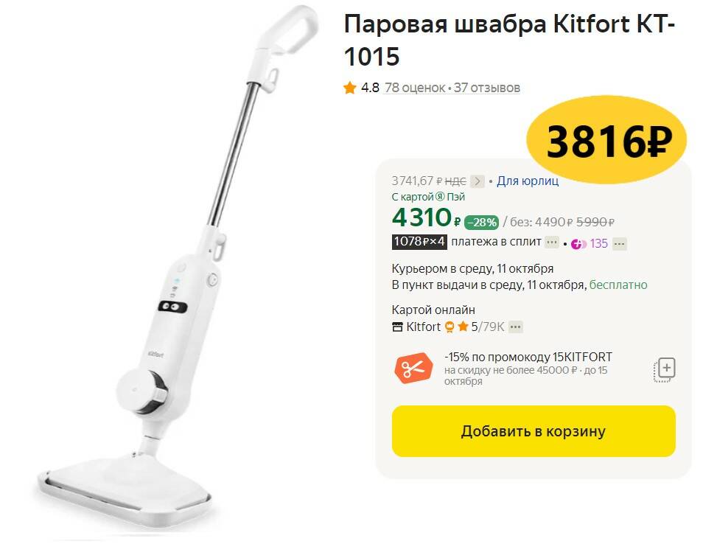Click the pink Plus cashback icon
Image resolution: width=703 pixels, height=544 pixels.
(578, 244)
